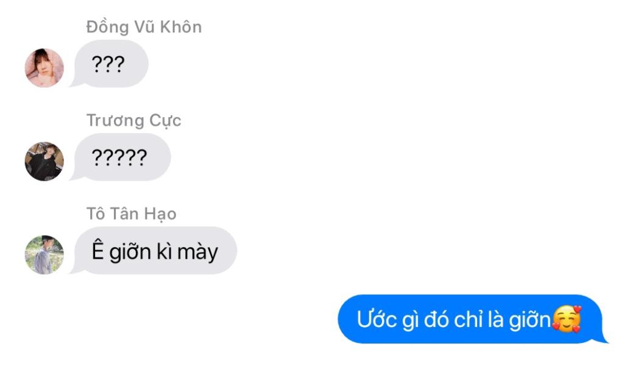Image resolution: width=630 pixels, height=366 pixels.
Task: Click the letter "Ê" starting gray message
Action: [98, 249]
